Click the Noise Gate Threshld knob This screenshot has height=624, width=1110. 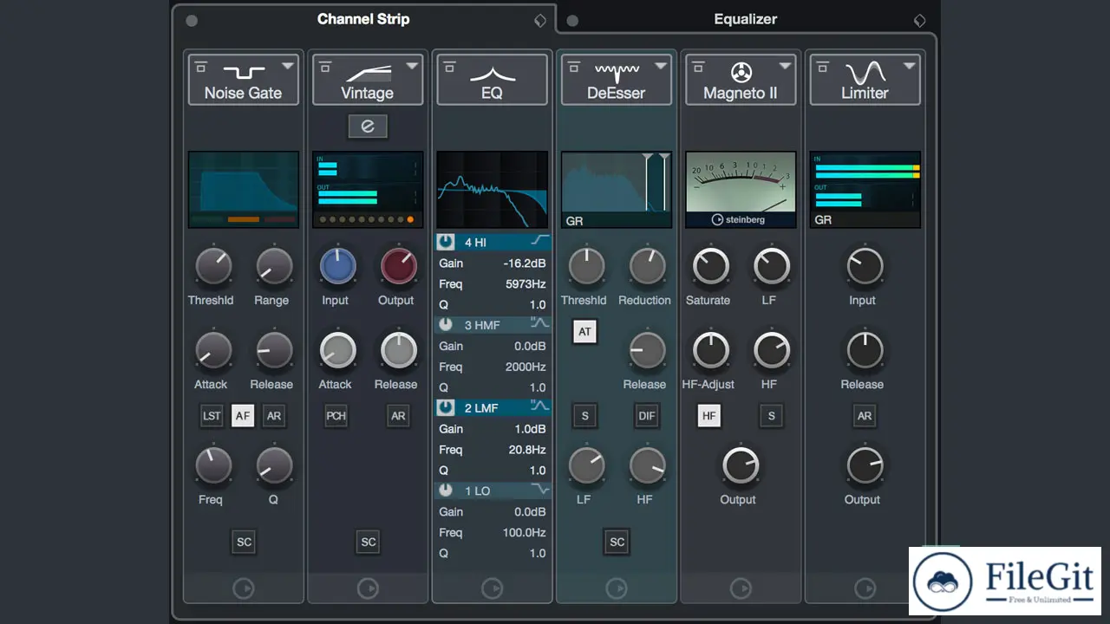click(x=213, y=267)
